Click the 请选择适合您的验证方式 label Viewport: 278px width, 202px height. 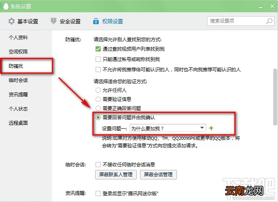(x=120, y=82)
